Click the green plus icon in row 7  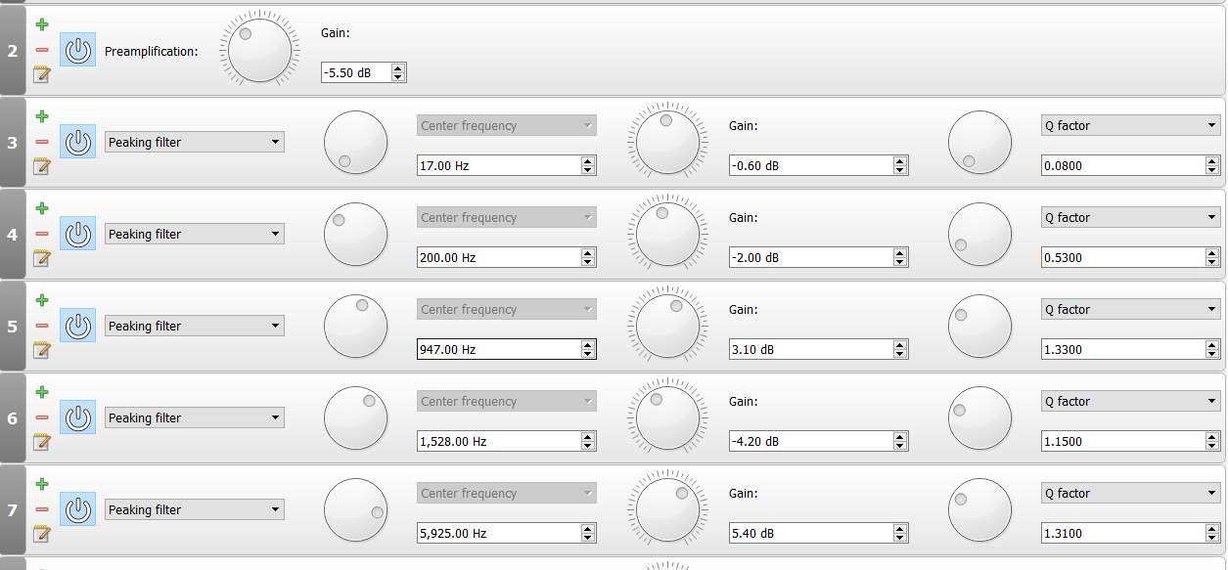[x=41, y=484]
